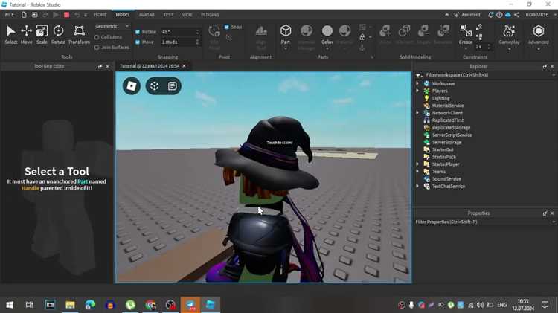Screen dimensions: 558x313
Task: Toggle the Rotate snapping checkbox
Action: [x=138, y=32]
